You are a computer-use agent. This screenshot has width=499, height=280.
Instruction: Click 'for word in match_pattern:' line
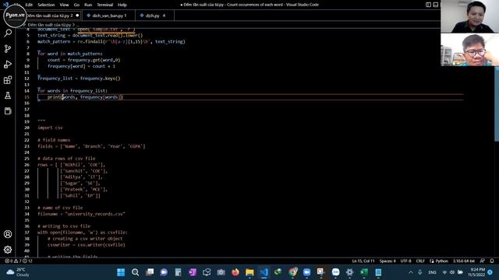click(x=70, y=54)
